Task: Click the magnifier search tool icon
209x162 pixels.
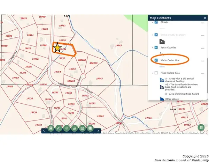Action: (x=74, y=128)
